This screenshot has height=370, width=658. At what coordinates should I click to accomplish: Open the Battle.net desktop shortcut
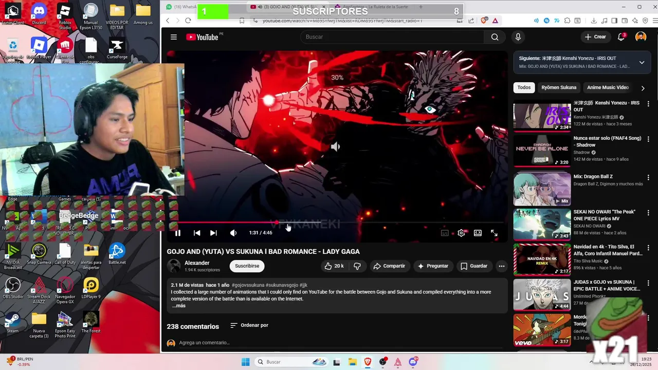(x=117, y=254)
